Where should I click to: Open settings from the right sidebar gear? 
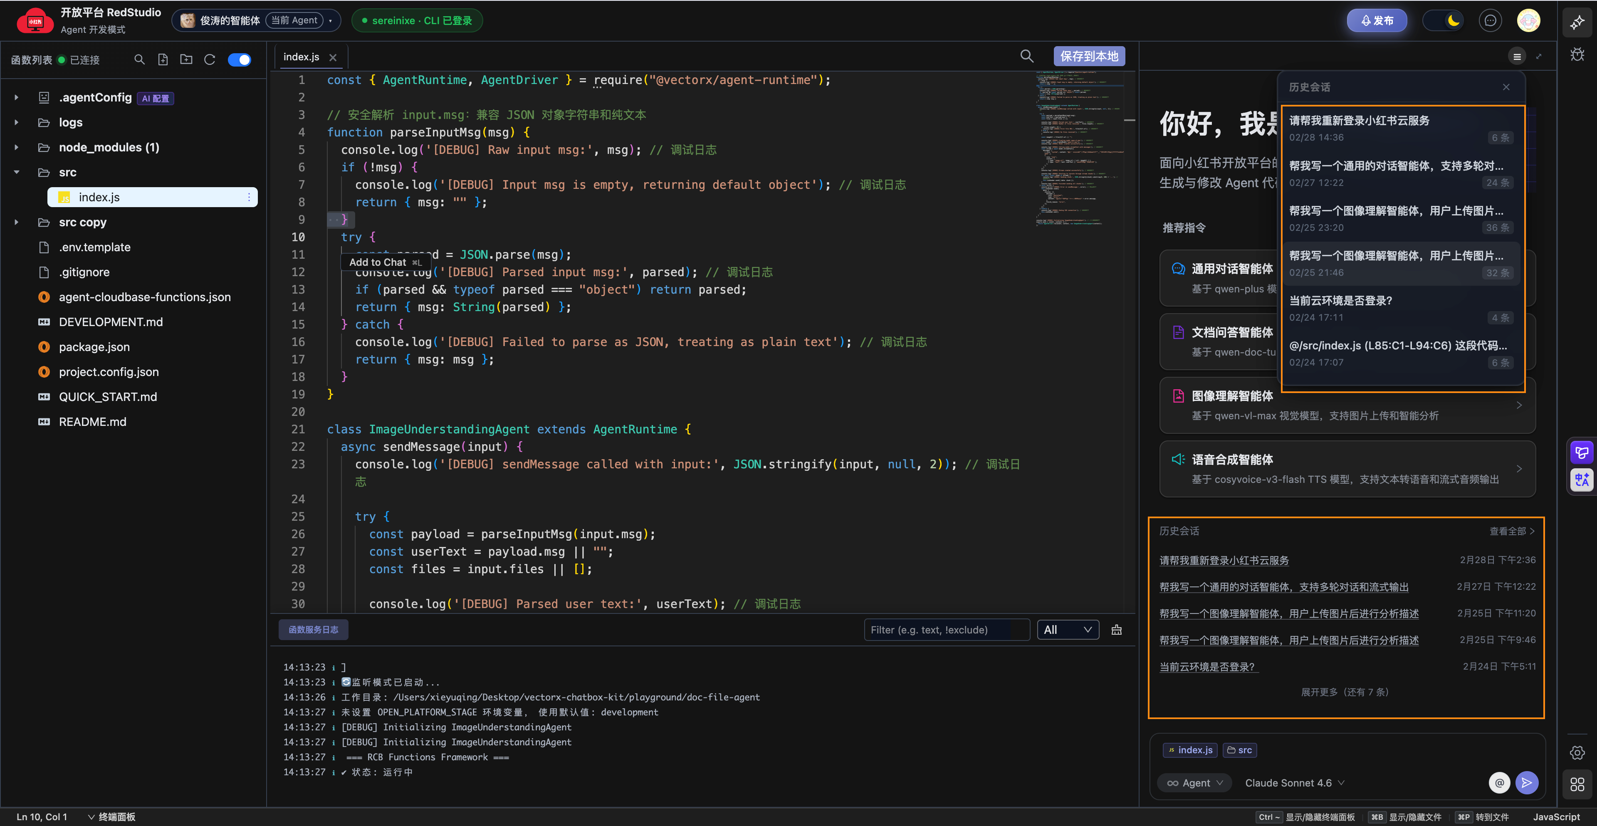coord(1577,753)
